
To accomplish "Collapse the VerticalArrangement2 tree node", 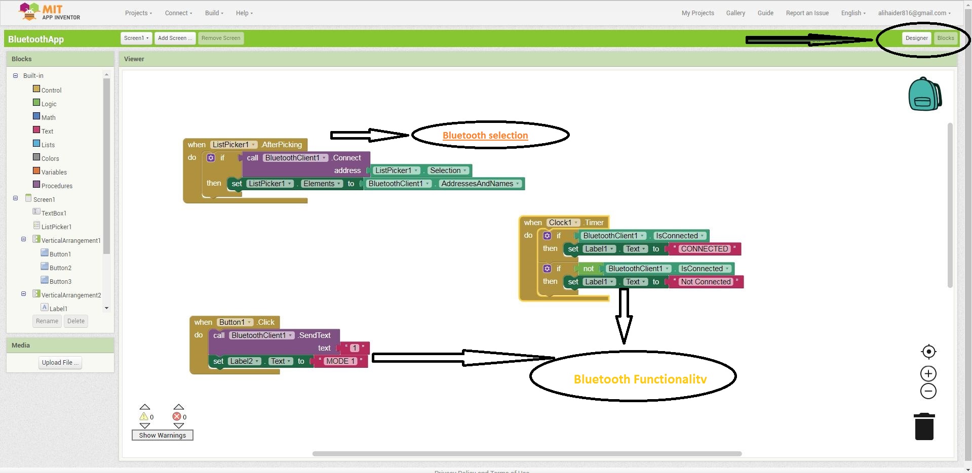I will (x=23, y=293).
